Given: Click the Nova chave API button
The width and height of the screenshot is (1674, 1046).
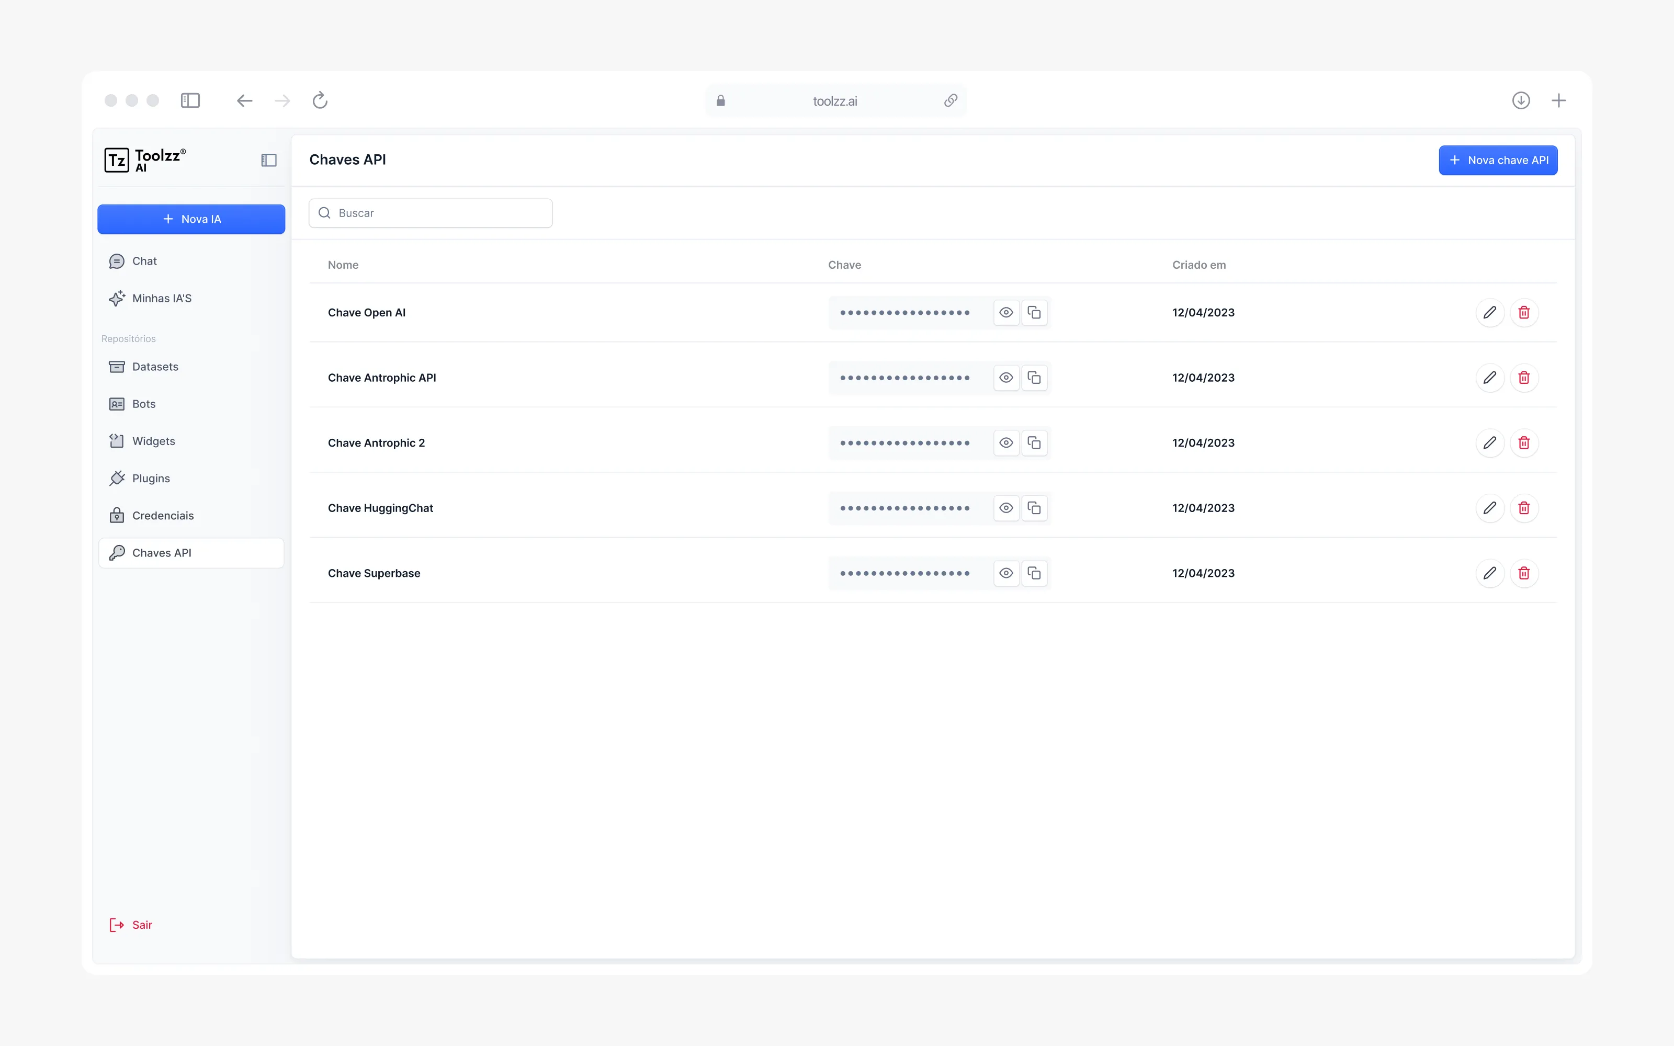Looking at the screenshot, I should [x=1498, y=161].
